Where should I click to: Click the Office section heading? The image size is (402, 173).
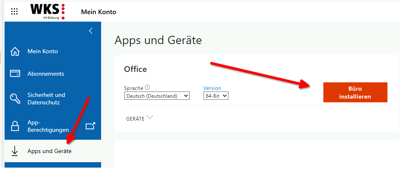(x=135, y=69)
